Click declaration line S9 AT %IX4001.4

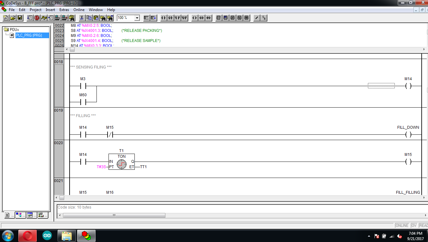pyautogui.click(x=92, y=41)
